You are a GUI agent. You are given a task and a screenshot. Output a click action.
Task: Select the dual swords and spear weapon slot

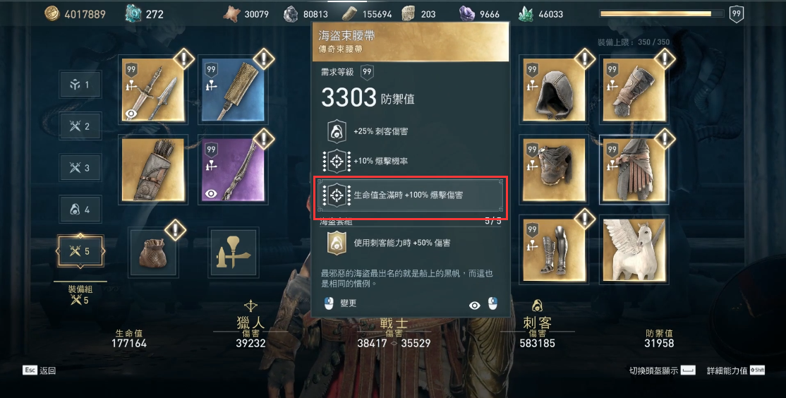(x=153, y=90)
